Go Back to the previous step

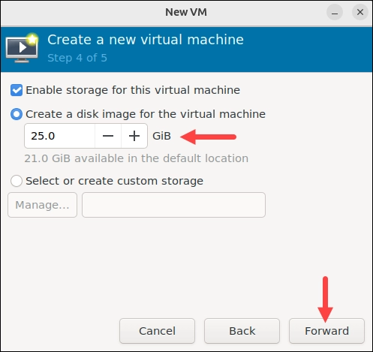click(242, 331)
